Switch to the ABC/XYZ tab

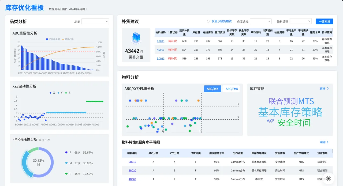(x=212, y=89)
